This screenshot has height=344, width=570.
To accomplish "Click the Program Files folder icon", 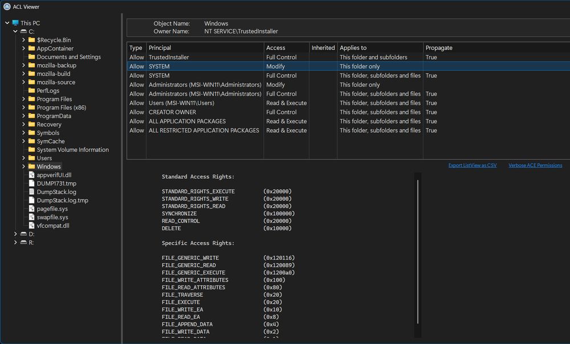I will point(31,99).
